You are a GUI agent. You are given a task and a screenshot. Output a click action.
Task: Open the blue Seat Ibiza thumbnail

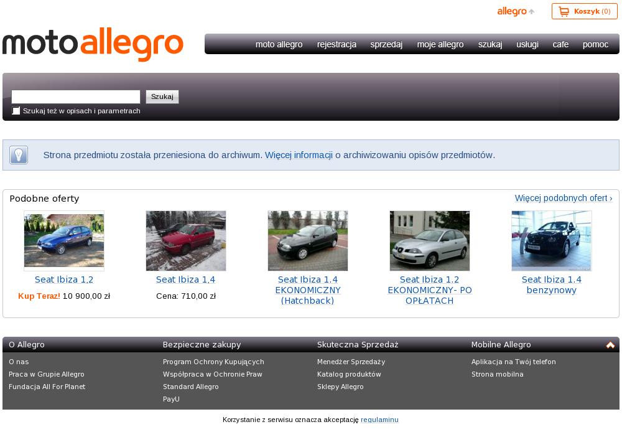point(64,241)
